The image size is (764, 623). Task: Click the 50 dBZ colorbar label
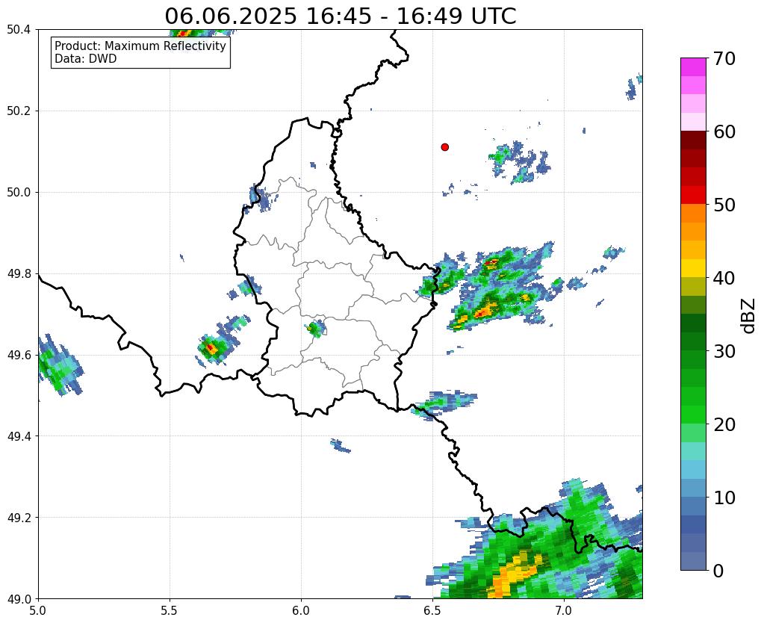[x=723, y=205]
